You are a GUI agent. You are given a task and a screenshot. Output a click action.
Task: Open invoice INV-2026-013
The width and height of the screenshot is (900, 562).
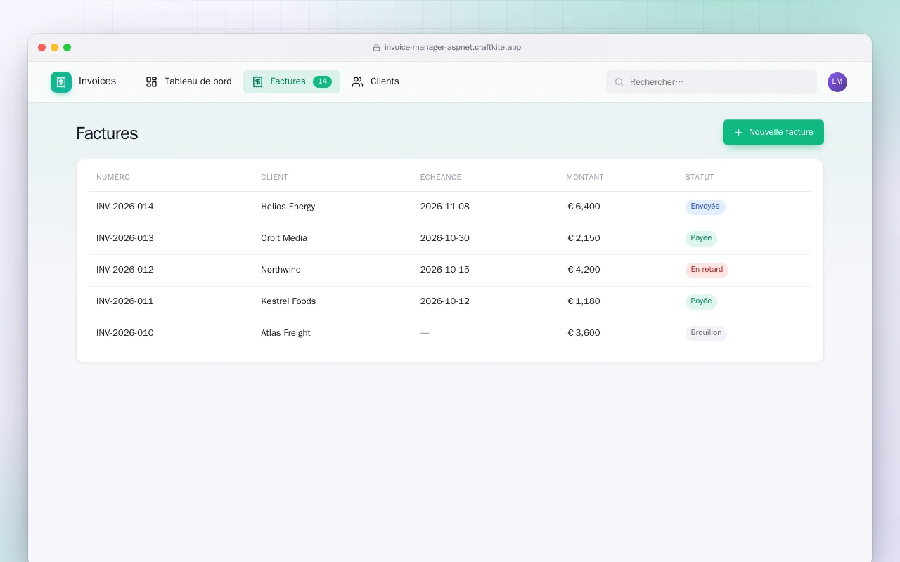point(125,238)
